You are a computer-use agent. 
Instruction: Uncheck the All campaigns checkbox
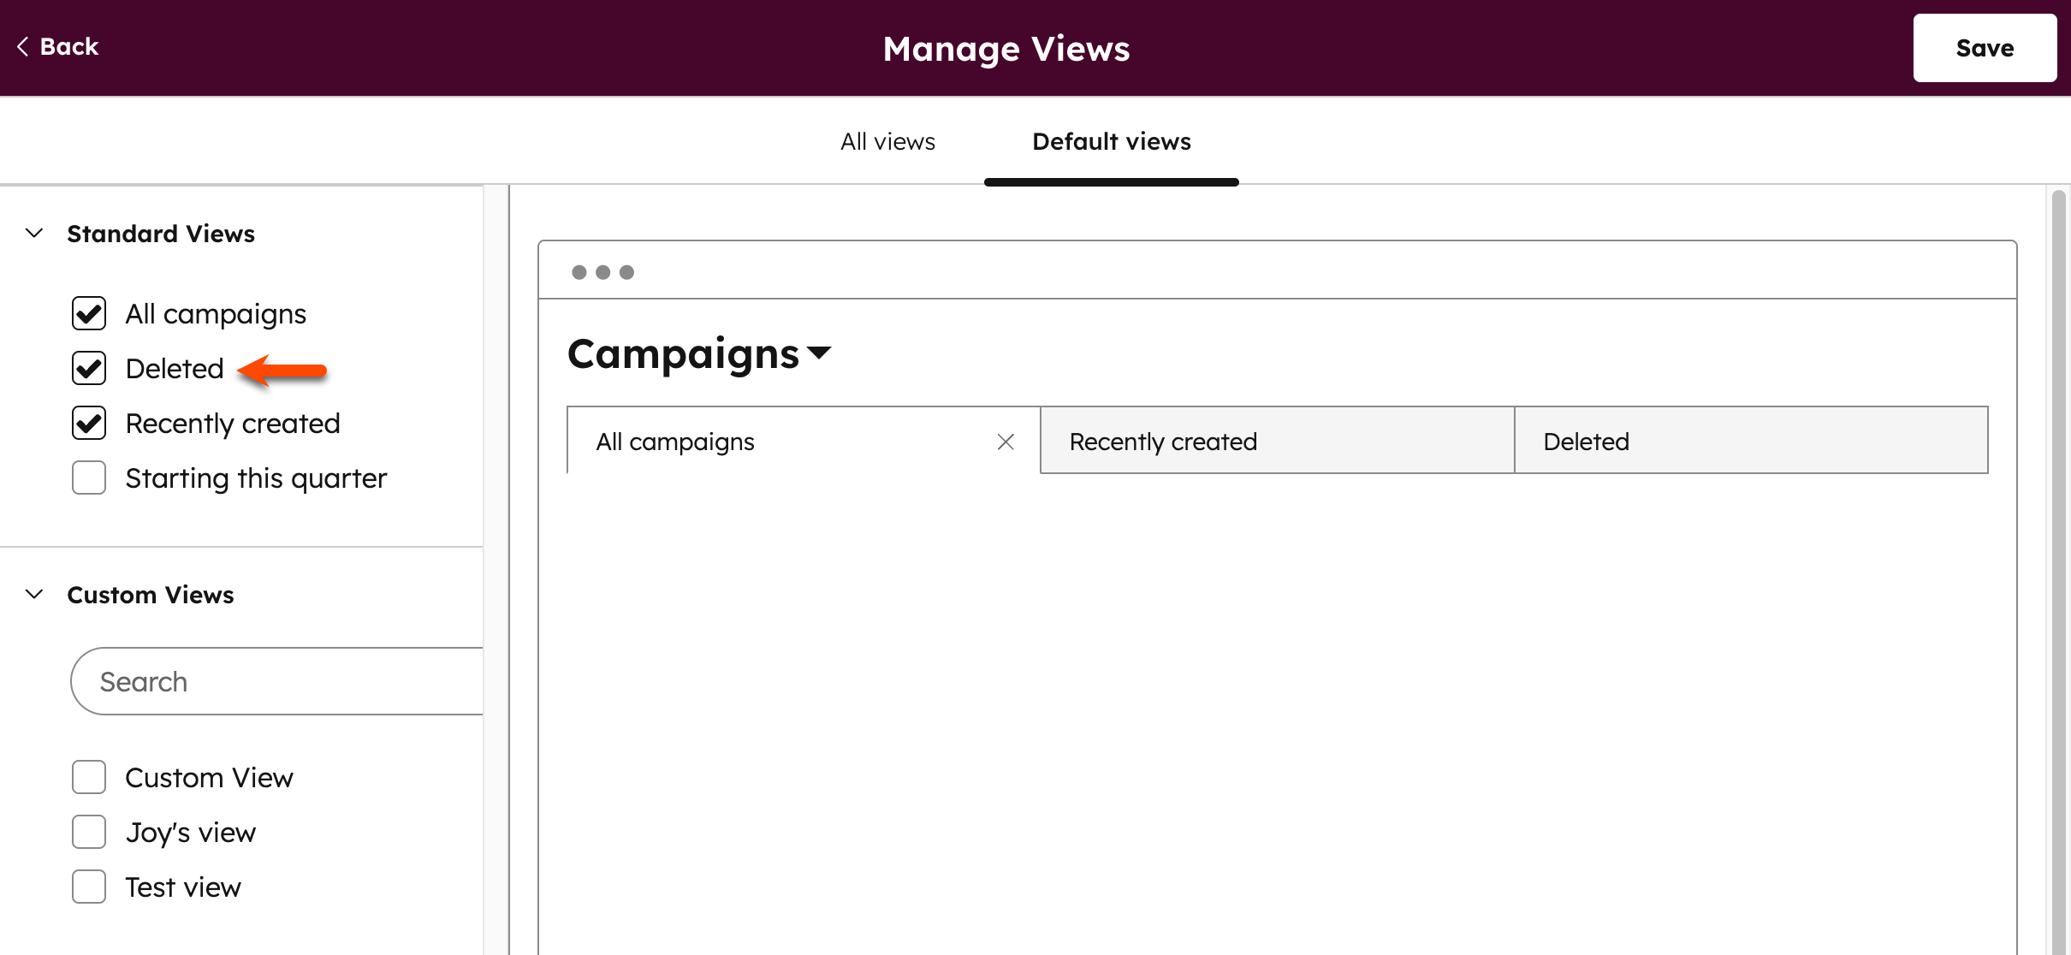click(88, 313)
